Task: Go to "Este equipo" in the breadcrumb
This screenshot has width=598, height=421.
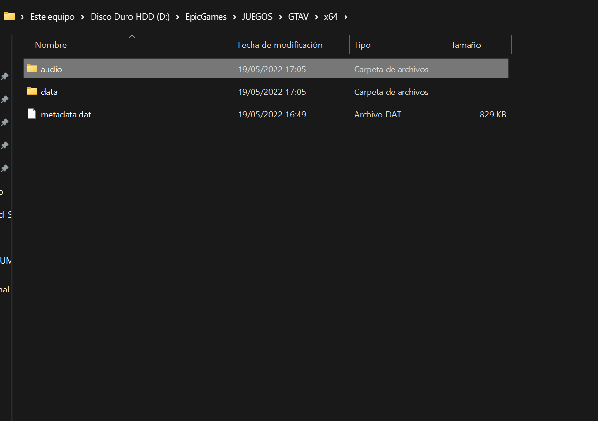Action: click(x=52, y=17)
